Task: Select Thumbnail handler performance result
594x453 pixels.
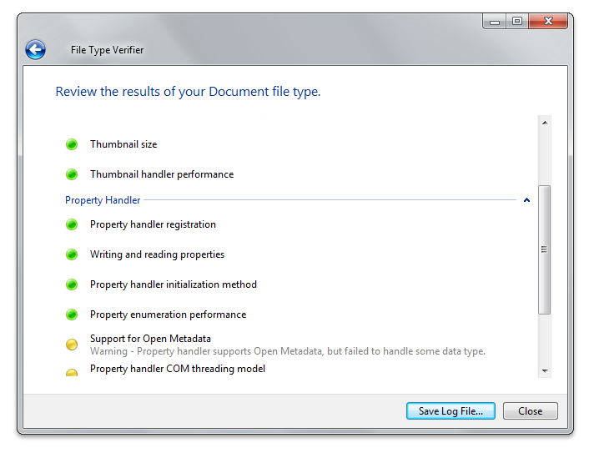Action: pyautogui.click(x=162, y=174)
